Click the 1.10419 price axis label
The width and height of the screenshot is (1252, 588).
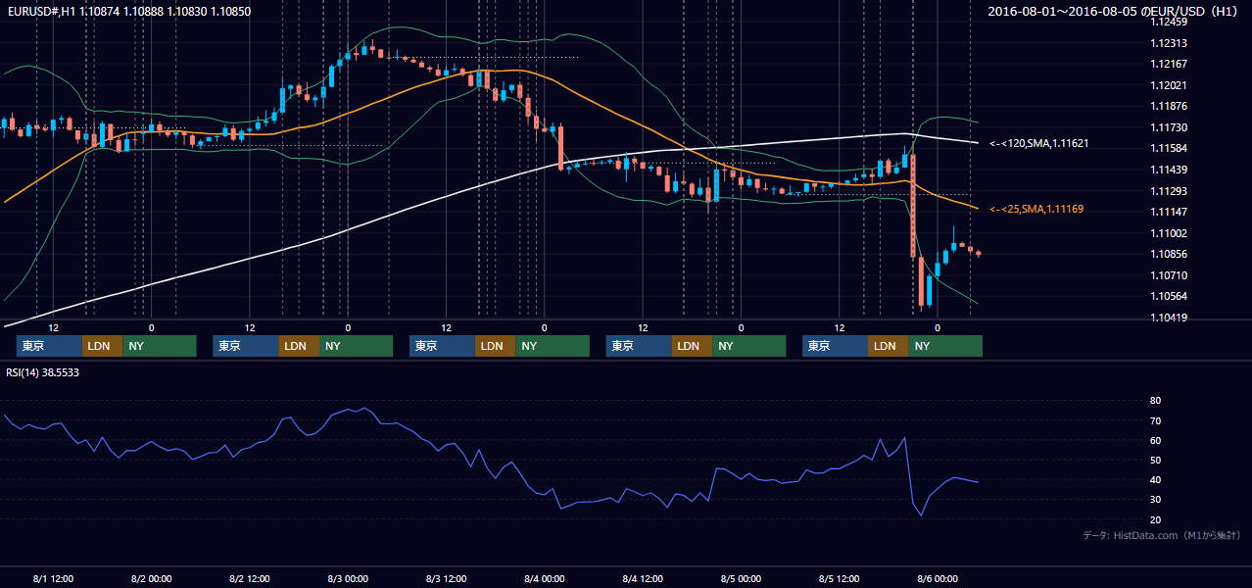pos(1169,318)
